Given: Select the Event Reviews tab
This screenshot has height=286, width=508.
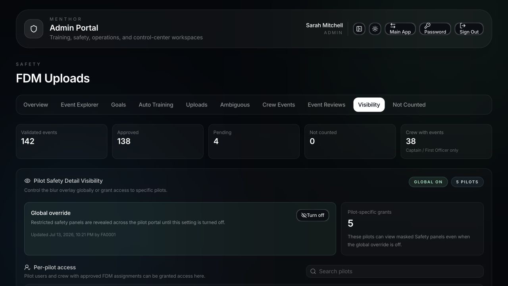Looking at the screenshot, I should (327, 105).
